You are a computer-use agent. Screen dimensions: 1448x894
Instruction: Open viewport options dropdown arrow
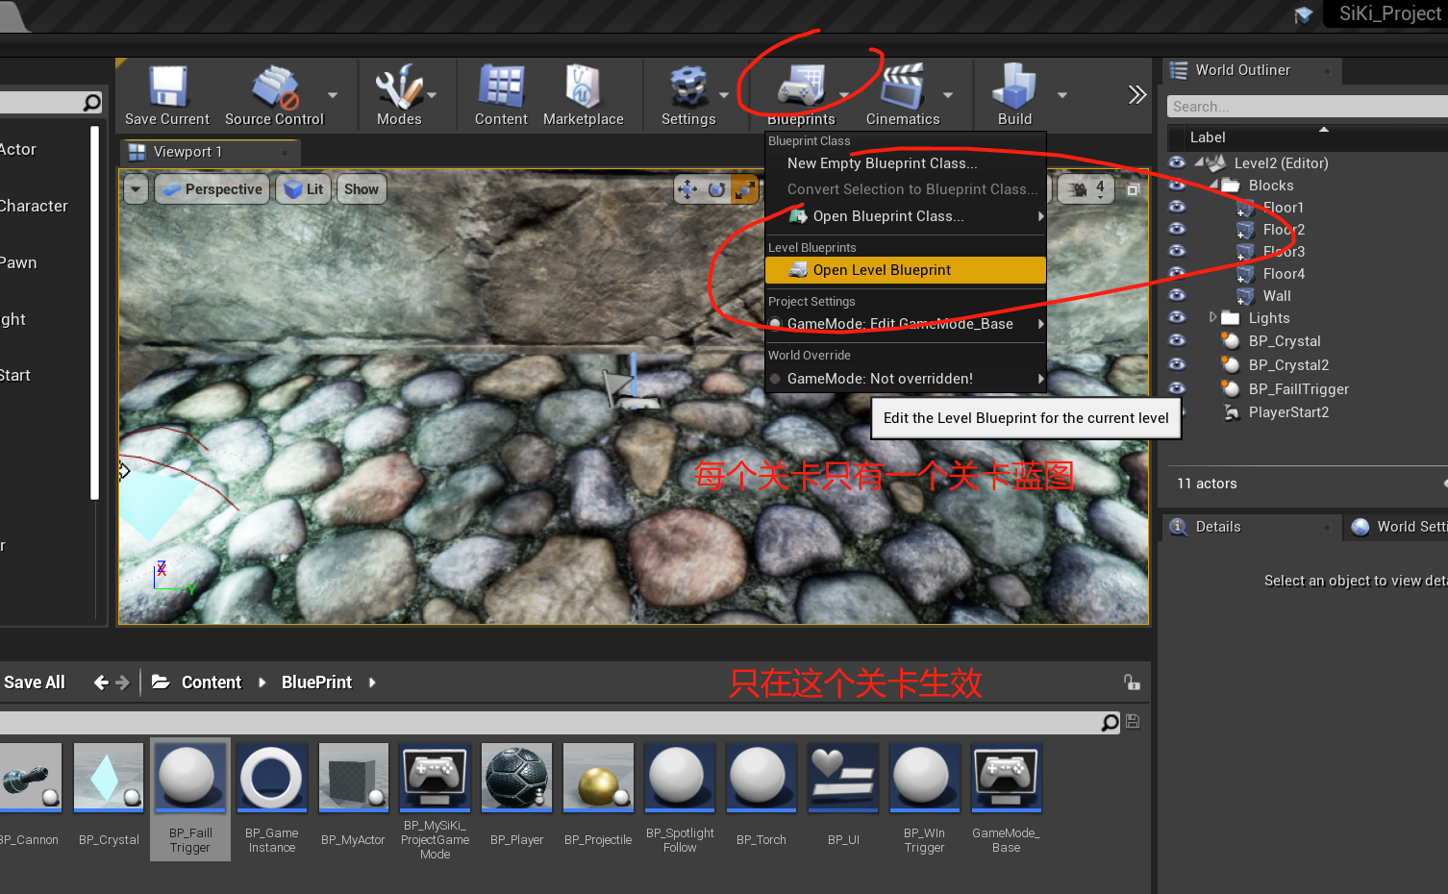point(136,189)
